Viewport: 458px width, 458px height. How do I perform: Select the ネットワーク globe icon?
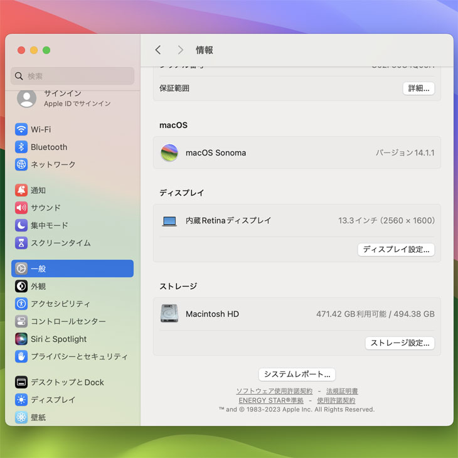pos(21,164)
